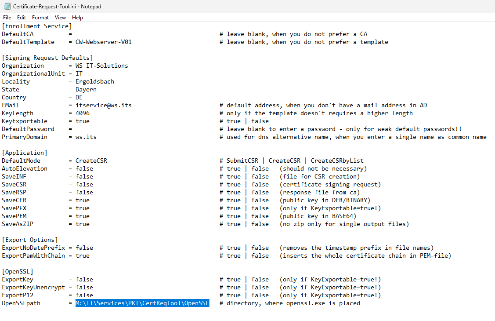
Task: Click the true value of KeyExportable
Action: point(83,121)
